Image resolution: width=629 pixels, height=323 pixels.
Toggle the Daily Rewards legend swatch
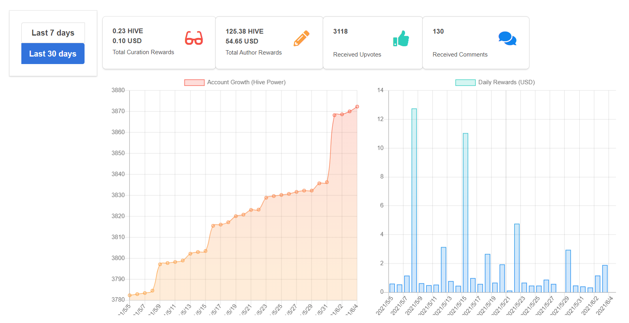click(x=465, y=82)
